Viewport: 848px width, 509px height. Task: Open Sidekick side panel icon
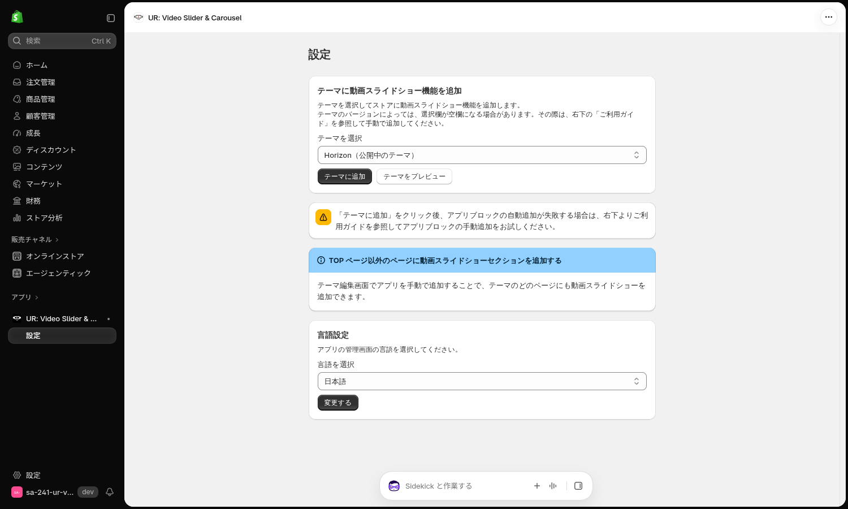click(578, 486)
